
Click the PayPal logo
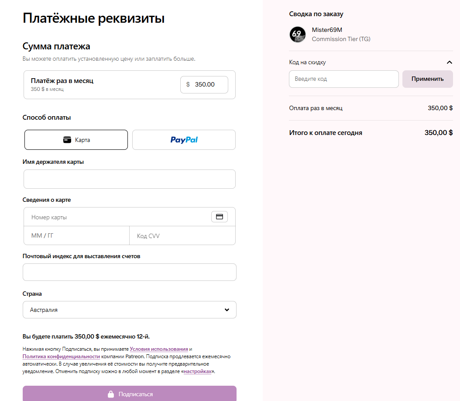coord(184,140)
